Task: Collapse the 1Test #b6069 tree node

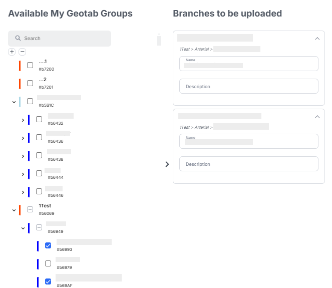Action: tap(14, 210)
